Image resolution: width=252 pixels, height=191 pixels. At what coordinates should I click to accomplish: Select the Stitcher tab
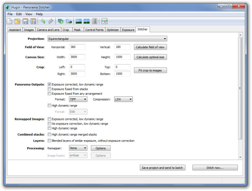(142, 29)
